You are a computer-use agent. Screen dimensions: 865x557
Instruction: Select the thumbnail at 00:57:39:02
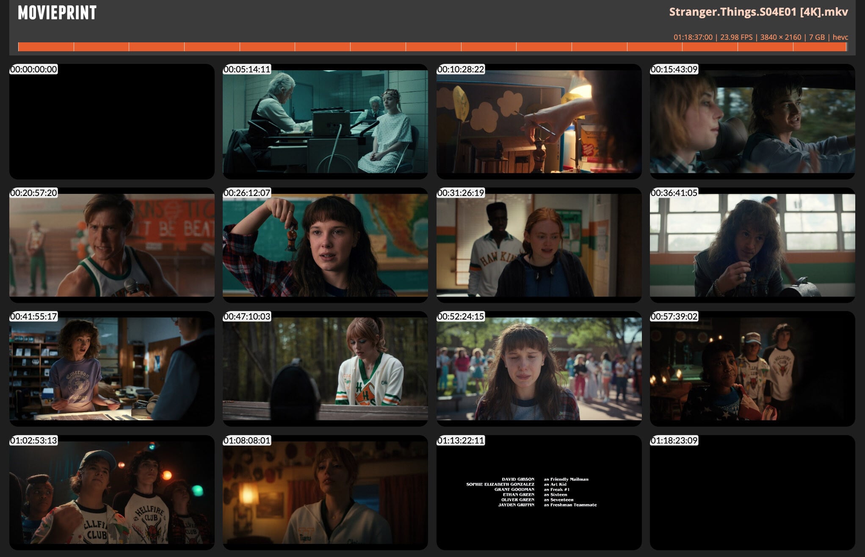752,369
